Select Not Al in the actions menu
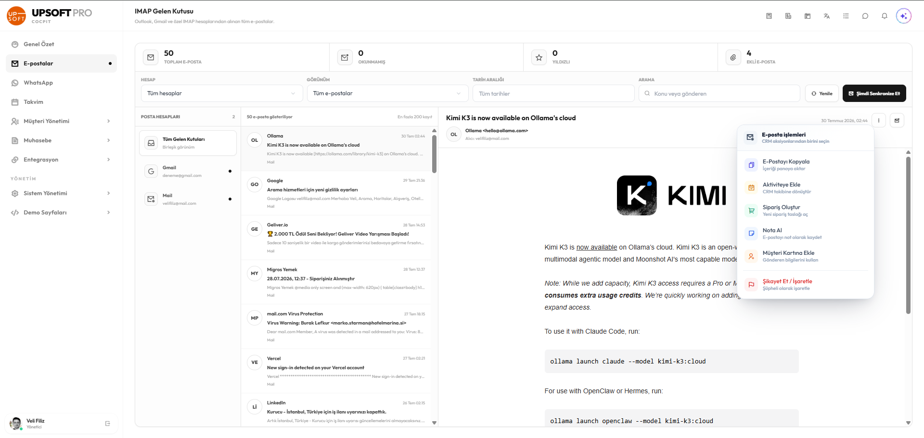This screenshot has width=924, height=438. (805, 233)
